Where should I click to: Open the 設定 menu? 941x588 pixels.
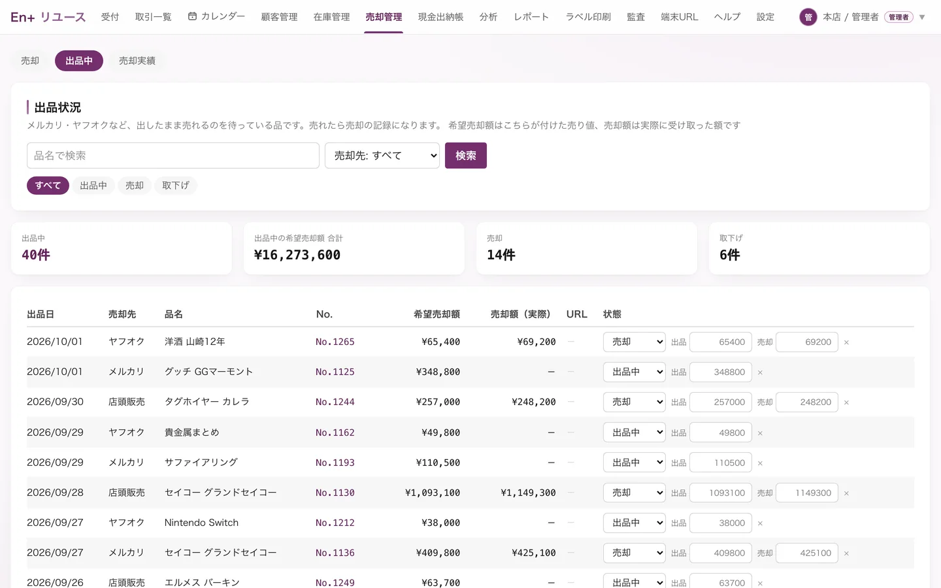tap(765, 17)
